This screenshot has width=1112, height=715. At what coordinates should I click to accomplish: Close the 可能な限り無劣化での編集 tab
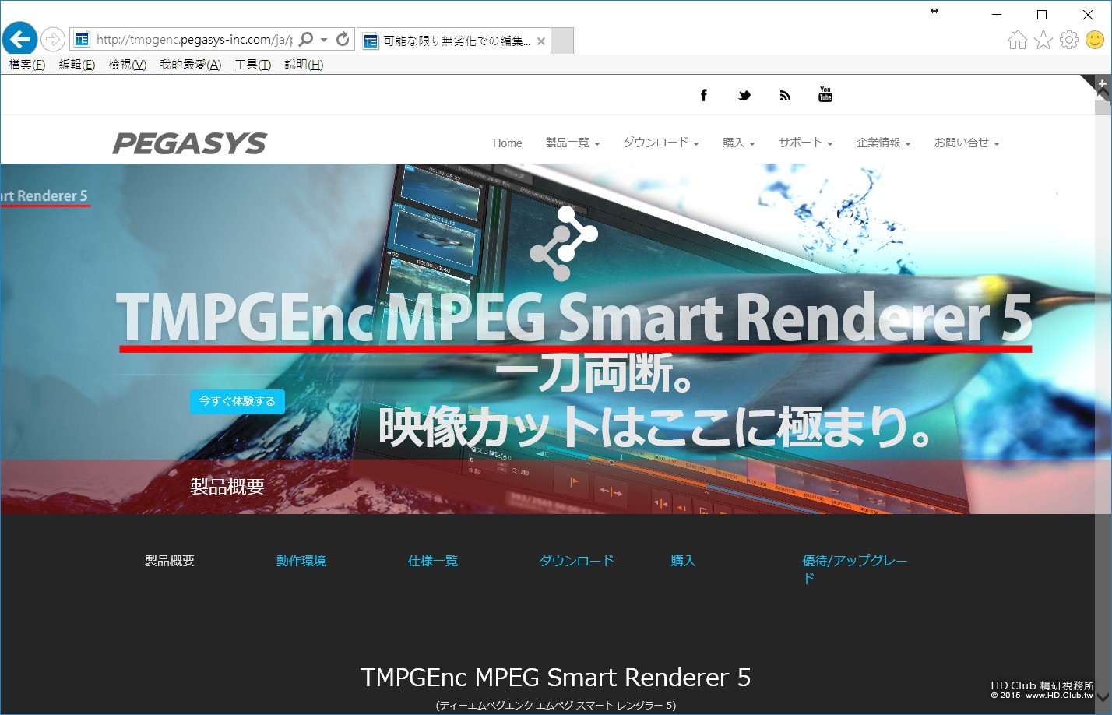(541, 41)
